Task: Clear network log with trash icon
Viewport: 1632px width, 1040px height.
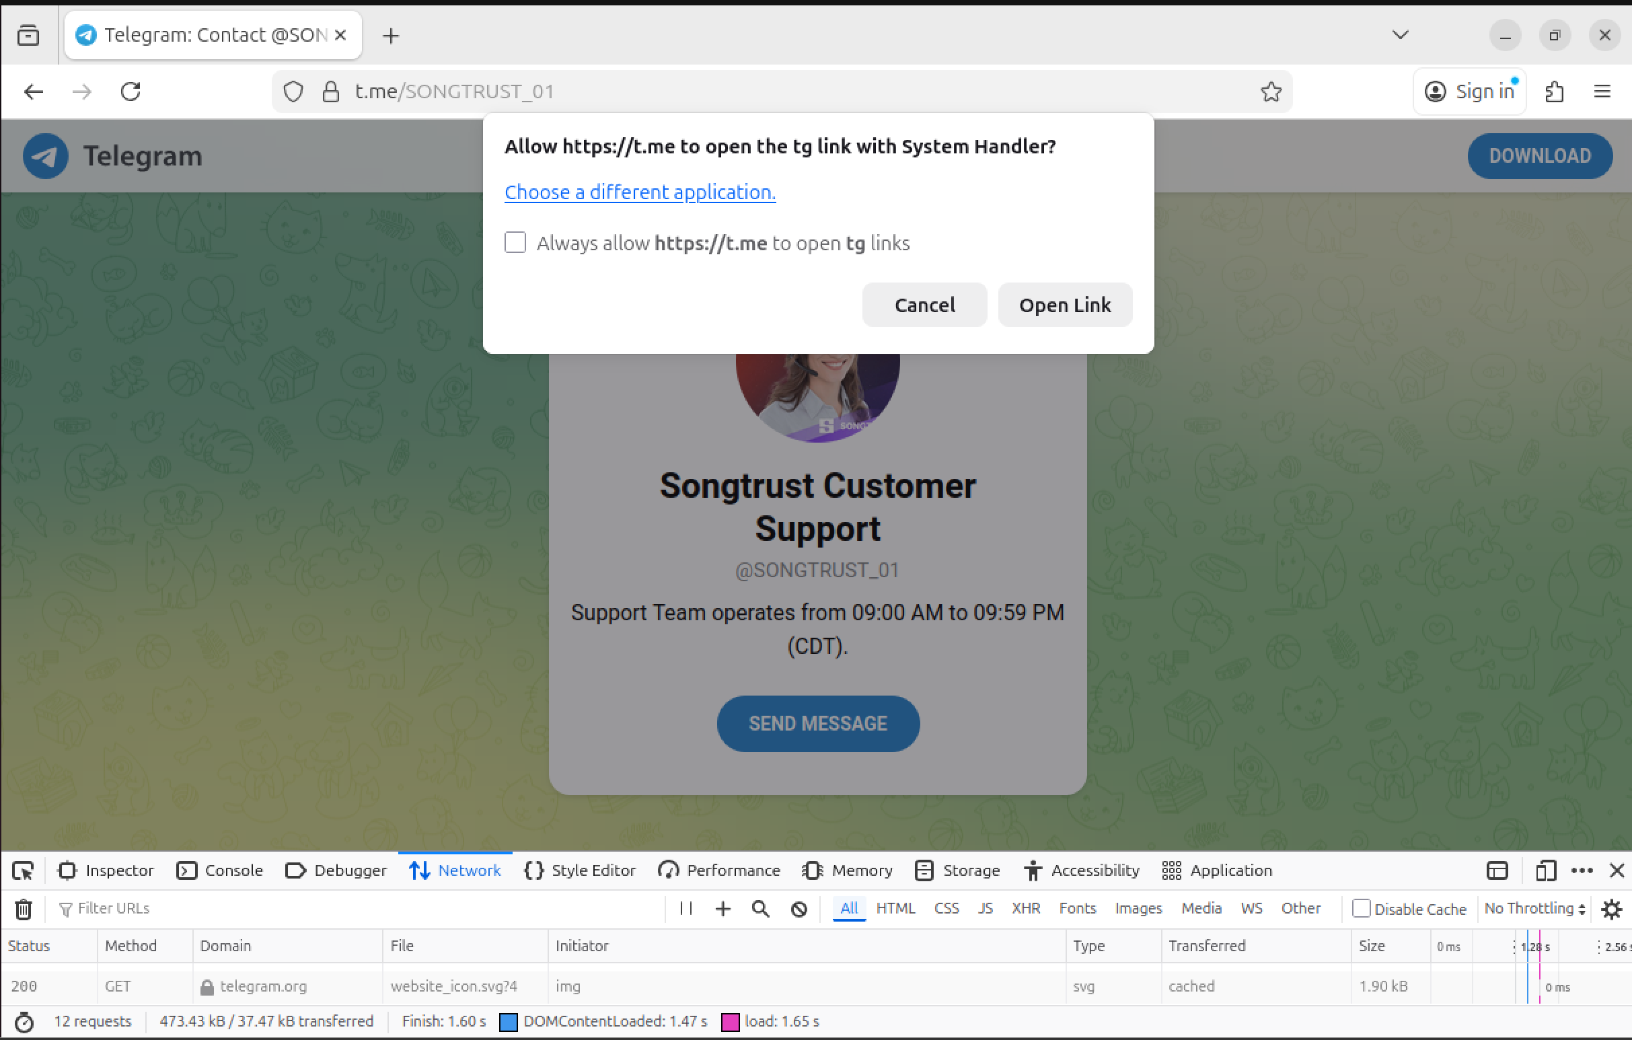Action: coord(24,909)
